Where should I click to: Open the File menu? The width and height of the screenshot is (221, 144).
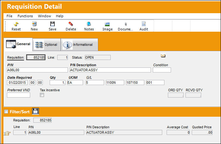click(9, 16)
